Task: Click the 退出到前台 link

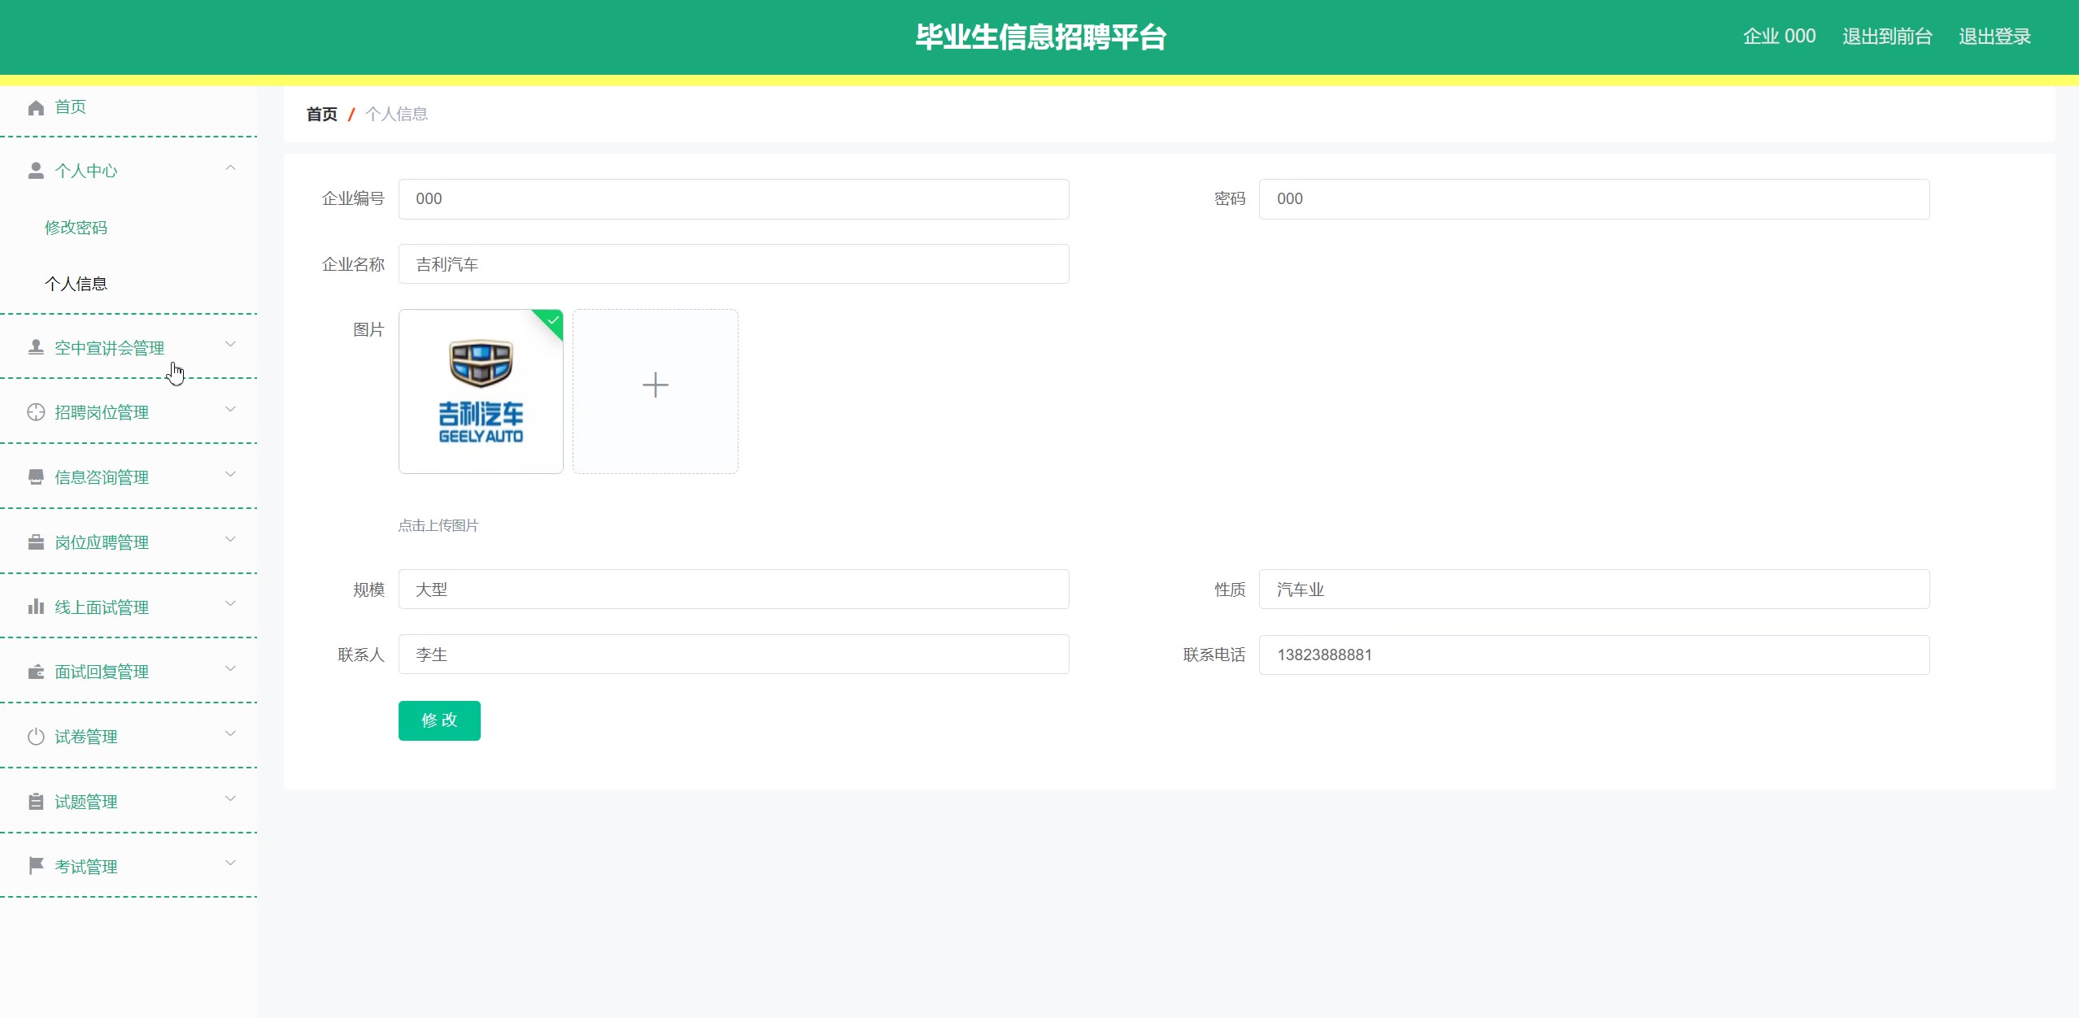Action: 1887,37
